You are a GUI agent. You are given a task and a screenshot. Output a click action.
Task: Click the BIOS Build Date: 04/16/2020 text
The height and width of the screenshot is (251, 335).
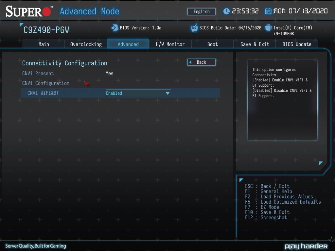point(230,28)
